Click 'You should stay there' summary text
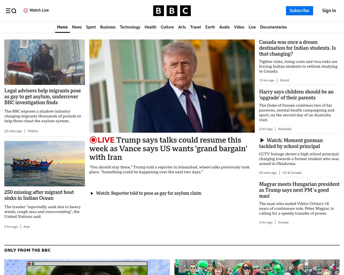This screenshot has width=344, height=275. [169, 169]
